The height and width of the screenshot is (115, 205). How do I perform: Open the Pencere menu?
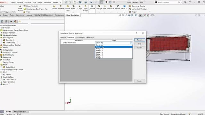(x=55, y=3)
